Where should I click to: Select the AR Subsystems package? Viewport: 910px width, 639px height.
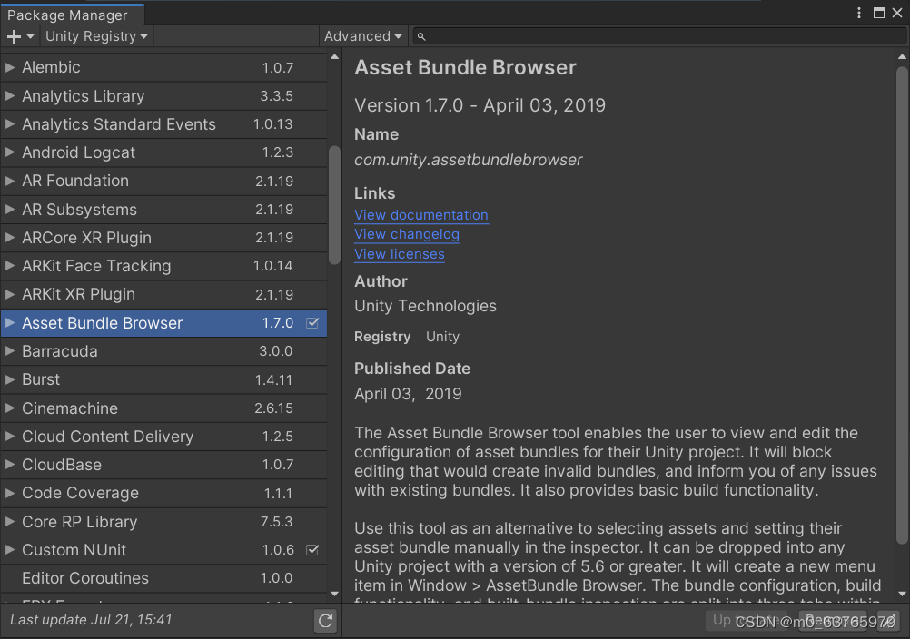(x=163, y=210)
